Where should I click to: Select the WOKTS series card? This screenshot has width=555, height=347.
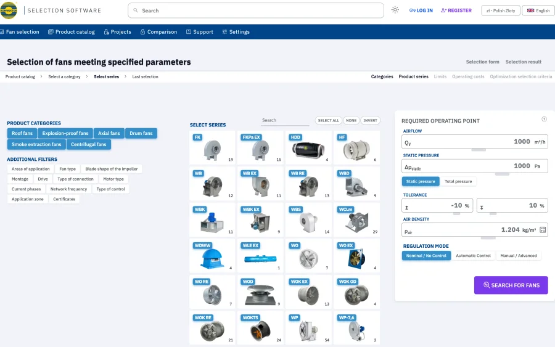[260, 328]
